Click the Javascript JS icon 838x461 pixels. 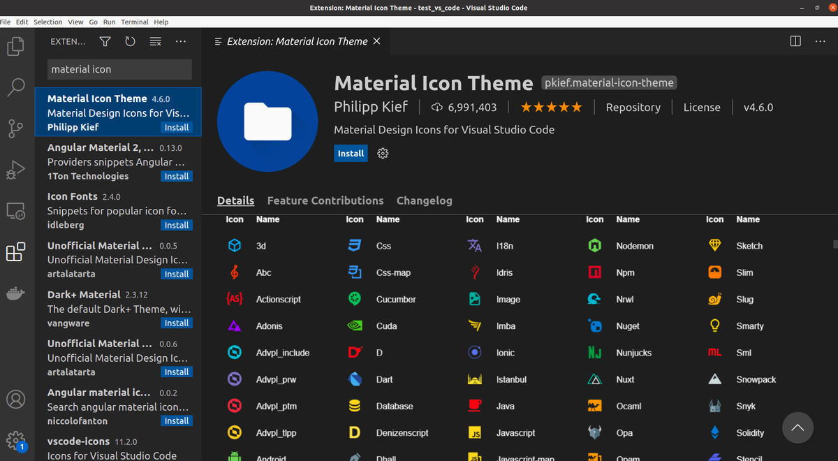point(475,433)
